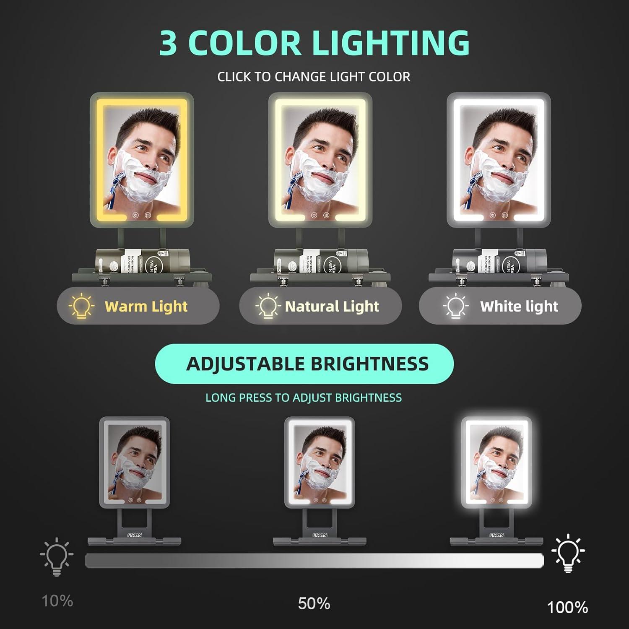
Task: Click the 3 Color Lighting heading
Action: tap(314, 43)
